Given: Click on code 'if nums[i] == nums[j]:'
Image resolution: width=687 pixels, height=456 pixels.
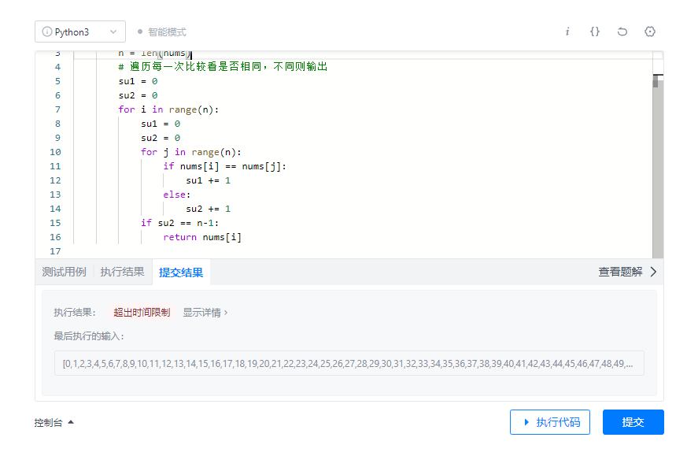Looking at the screenshot, I should 224,166.
